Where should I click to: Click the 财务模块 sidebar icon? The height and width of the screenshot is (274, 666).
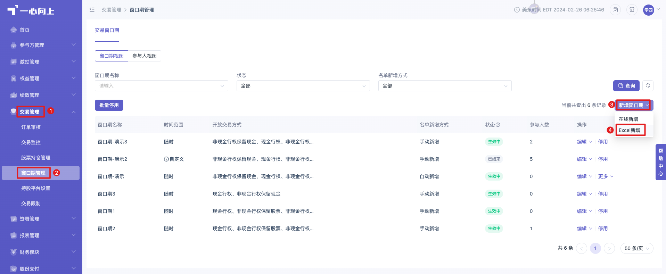pyautogui.click(x=14, y=252)
